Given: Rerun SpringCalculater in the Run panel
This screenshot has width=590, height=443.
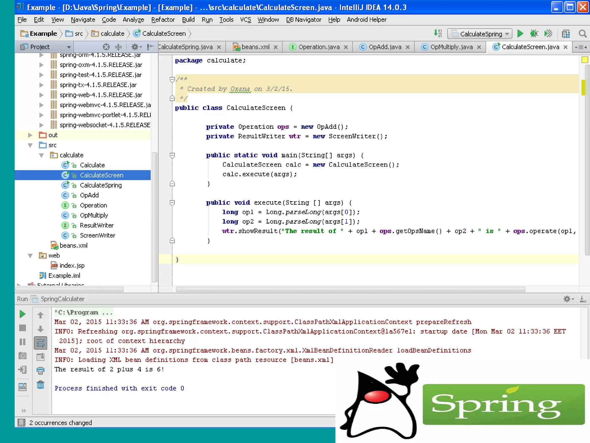Looking at the screenshot, I should [x=22, y=314].
